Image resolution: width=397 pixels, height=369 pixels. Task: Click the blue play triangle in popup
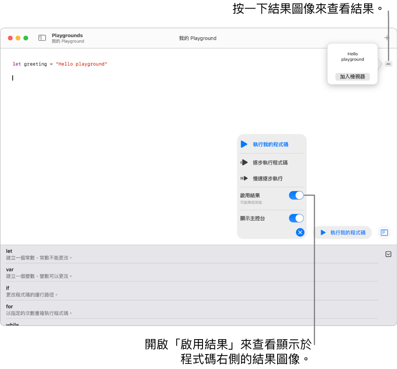pos(244,144)
